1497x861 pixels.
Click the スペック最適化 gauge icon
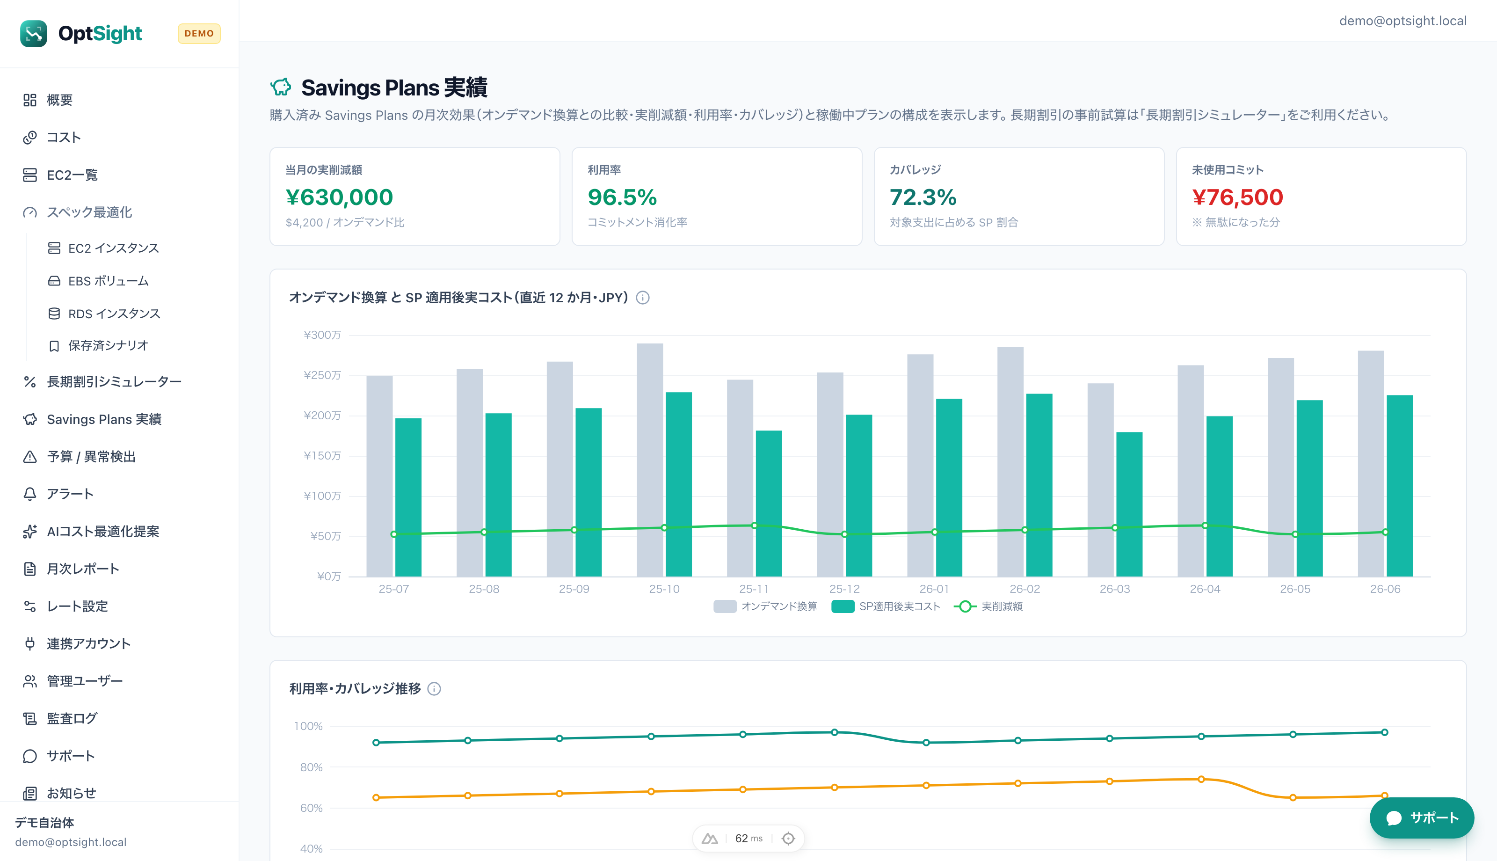click(x=29, y=212)
